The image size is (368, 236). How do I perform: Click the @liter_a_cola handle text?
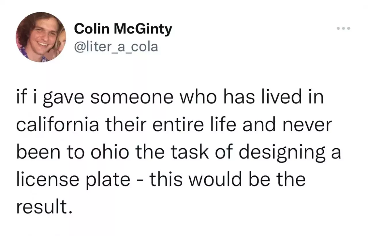116,46
